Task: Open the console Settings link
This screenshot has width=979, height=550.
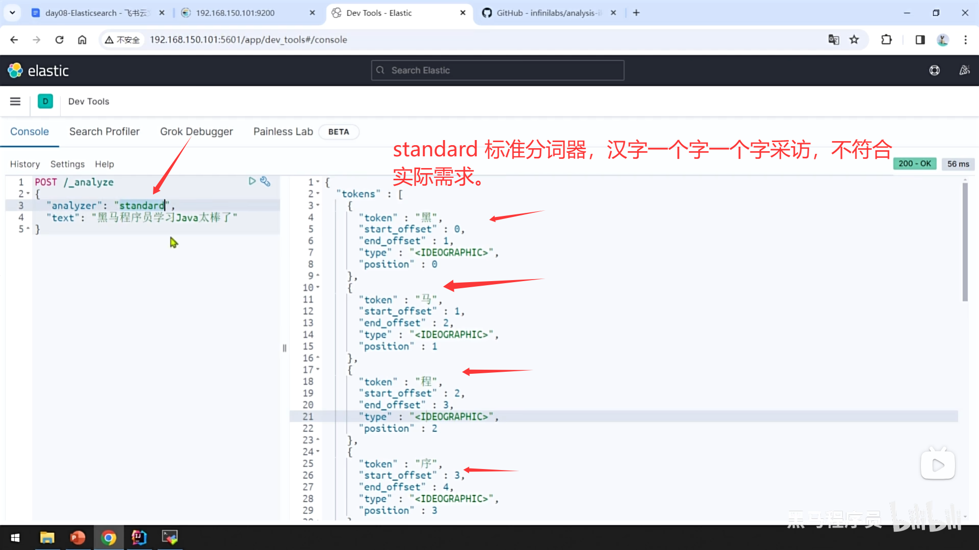Action: tap(67, 164)
